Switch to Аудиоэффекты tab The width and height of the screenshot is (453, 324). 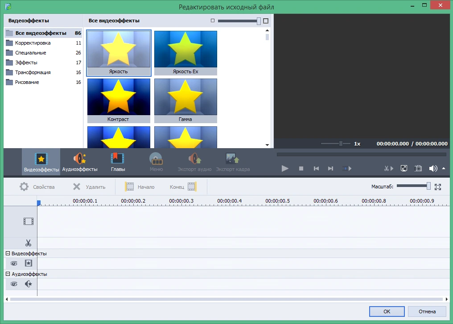click(x=80, y=162)
